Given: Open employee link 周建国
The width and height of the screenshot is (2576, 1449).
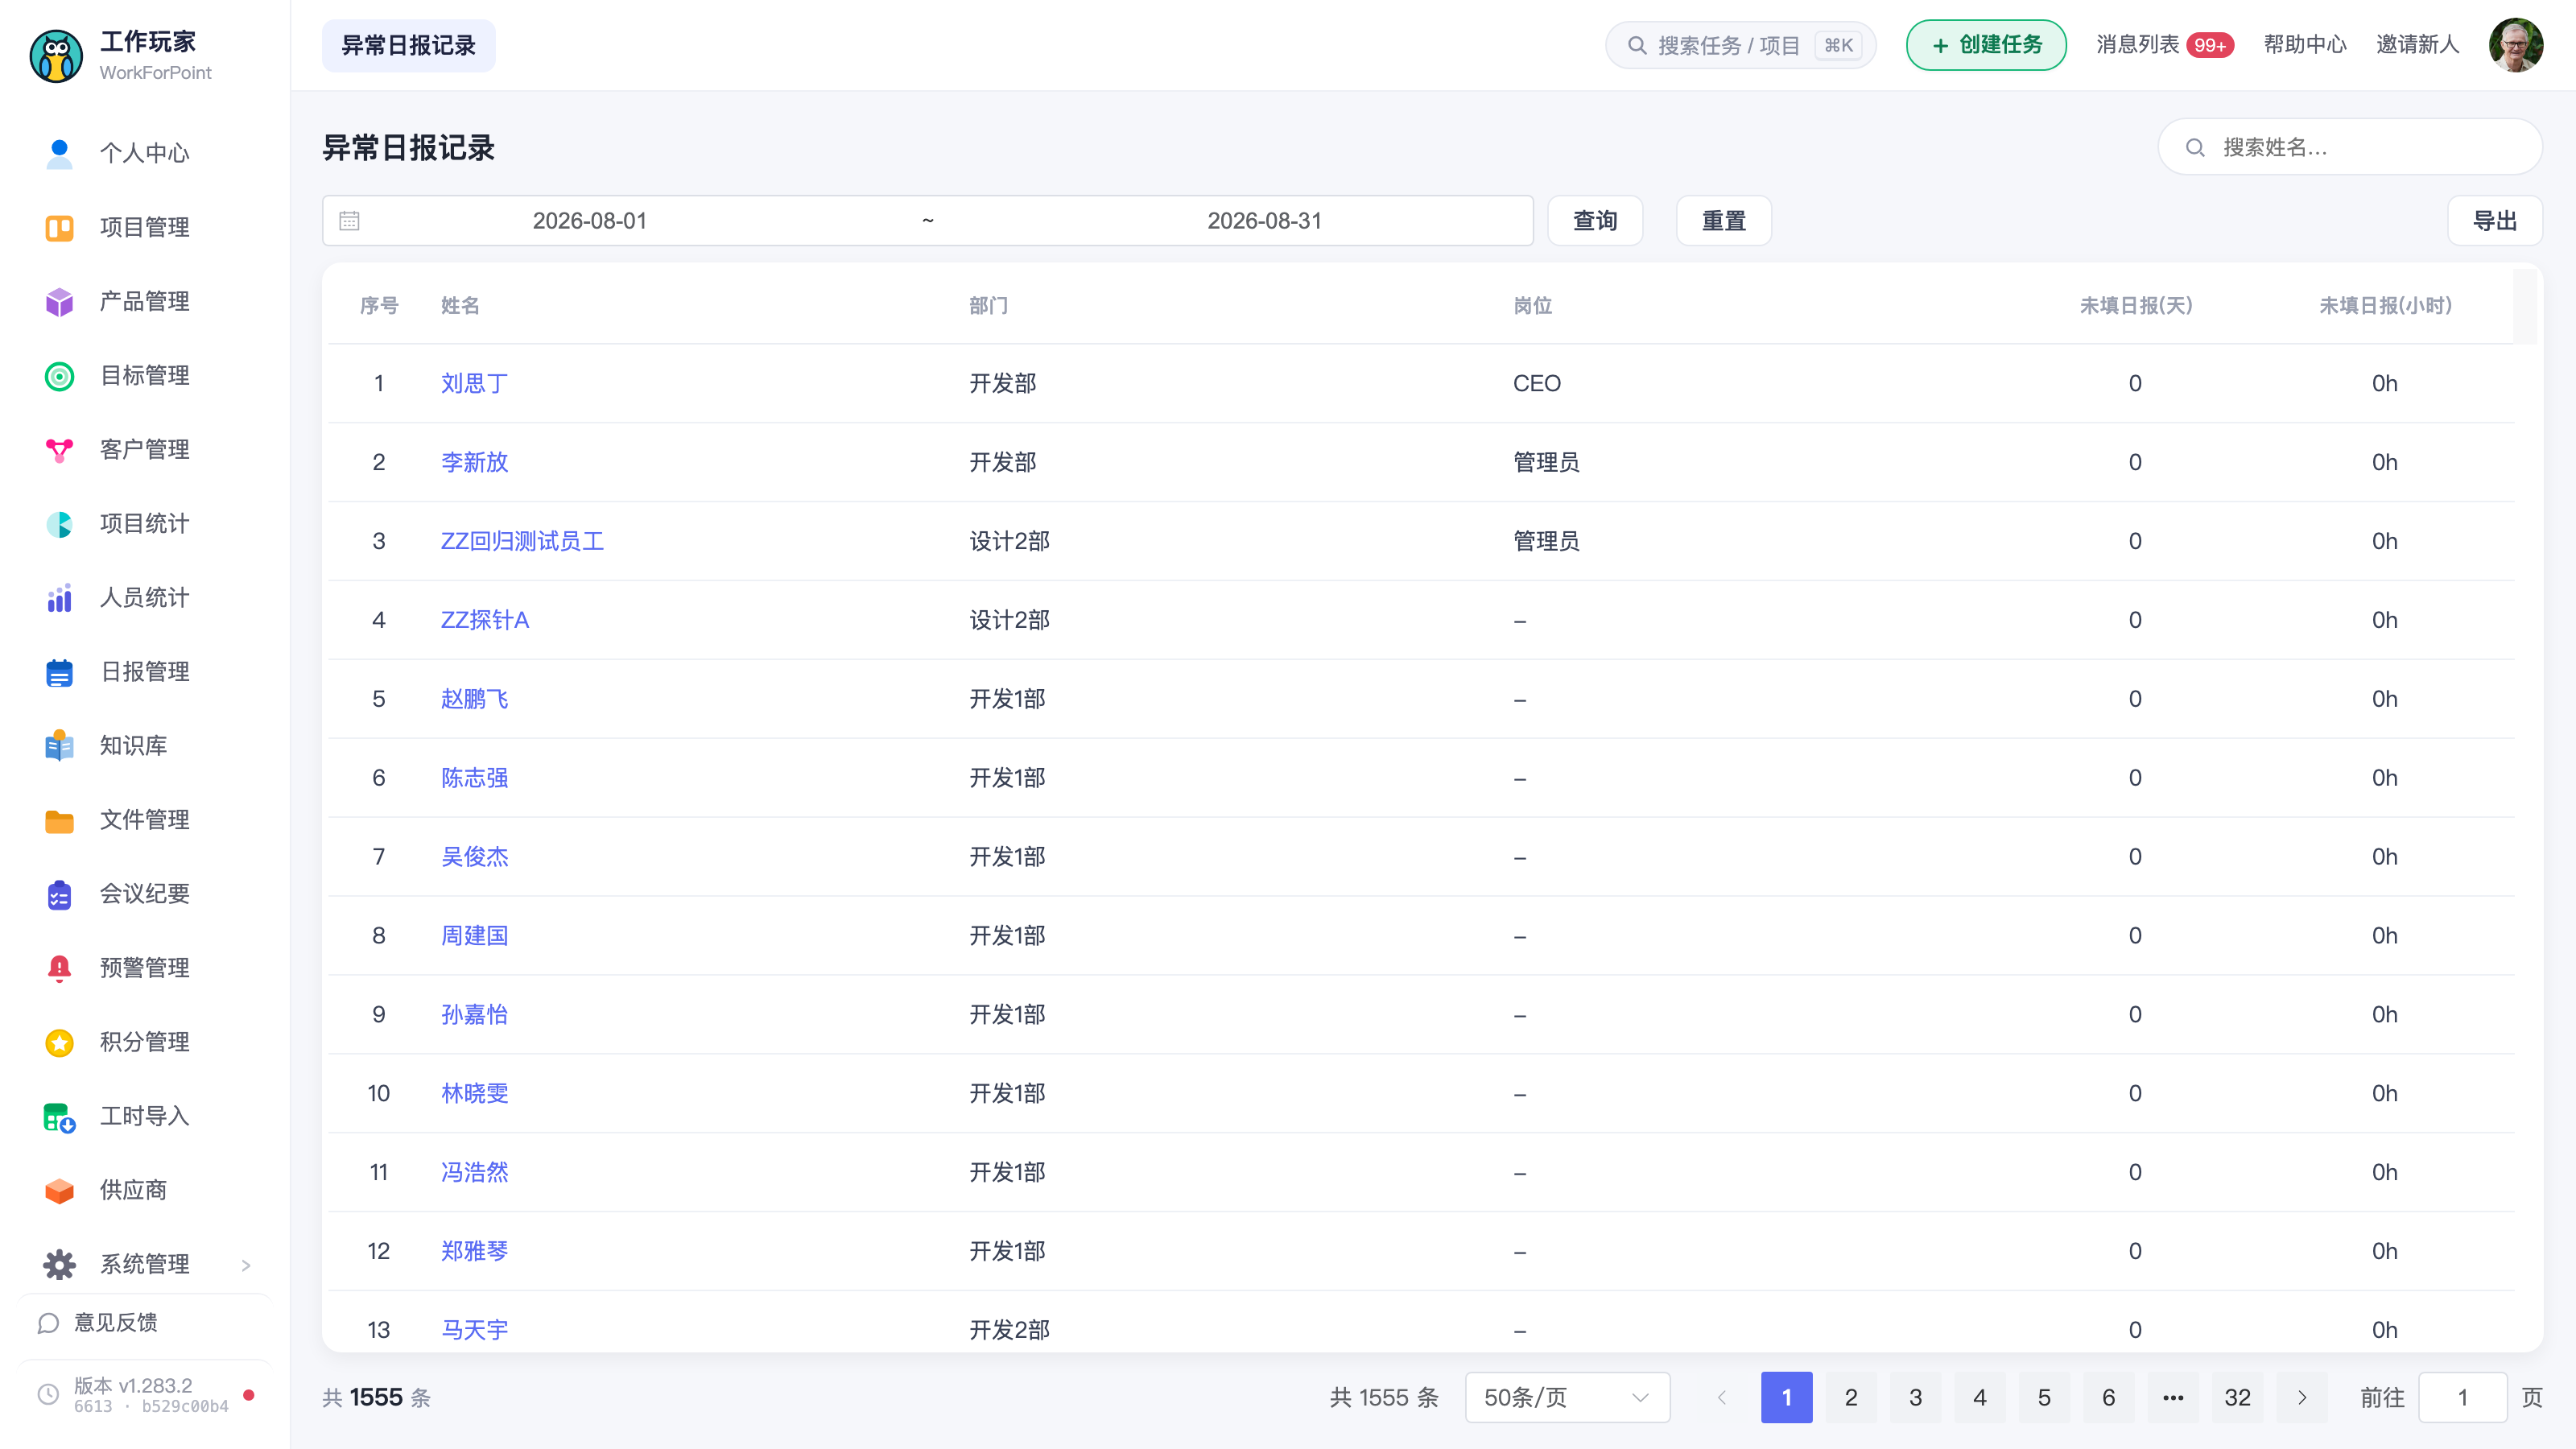Looking at the screenshot, I should click(x=474, y=936).
